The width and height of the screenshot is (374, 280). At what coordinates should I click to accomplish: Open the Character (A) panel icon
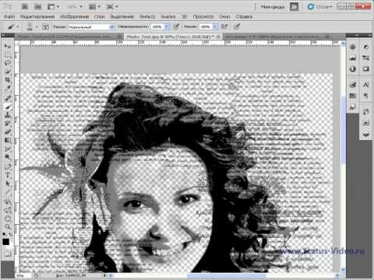tap(365, 85)
